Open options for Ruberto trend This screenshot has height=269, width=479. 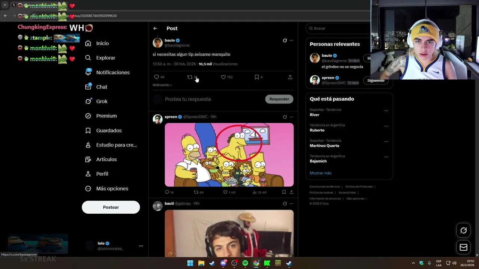pyautogui.click(x=386, y=126)
